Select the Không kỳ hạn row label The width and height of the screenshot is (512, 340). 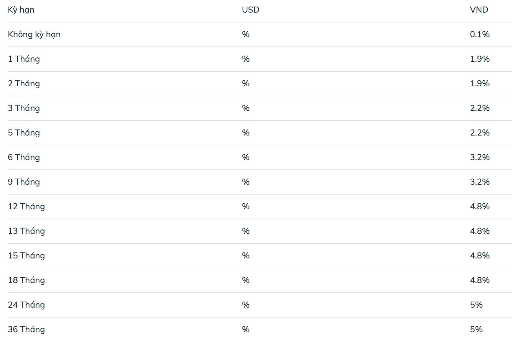coord(34,34)
